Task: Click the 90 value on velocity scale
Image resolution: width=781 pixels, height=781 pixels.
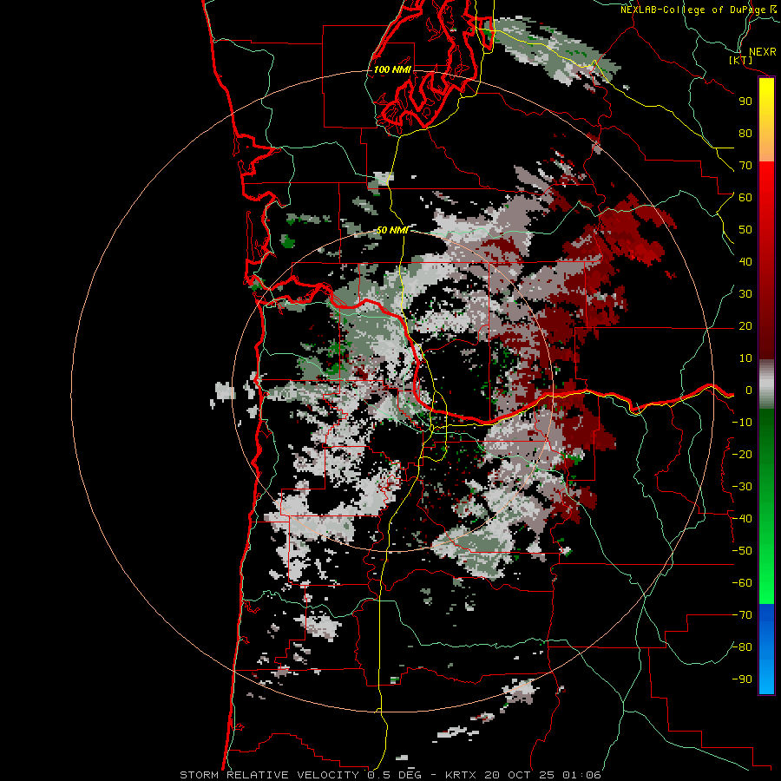Action: click(x=745, y=102)
